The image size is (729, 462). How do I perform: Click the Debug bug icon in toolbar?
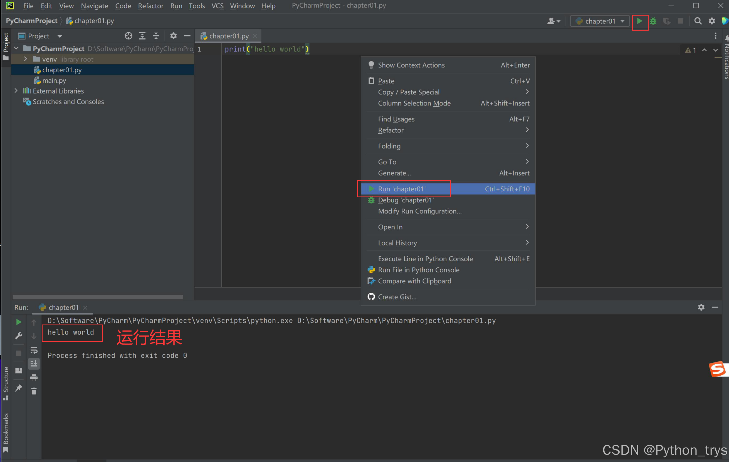(x=653, y=21)
